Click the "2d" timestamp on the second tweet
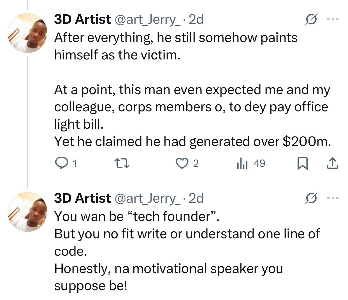Image resolution: width=348 pixels, height=300 pixels. tap(196, 198)
